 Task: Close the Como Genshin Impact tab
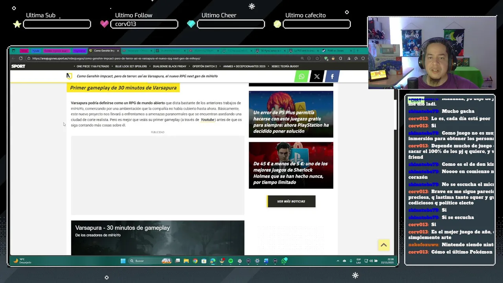[x=118, y=51]
